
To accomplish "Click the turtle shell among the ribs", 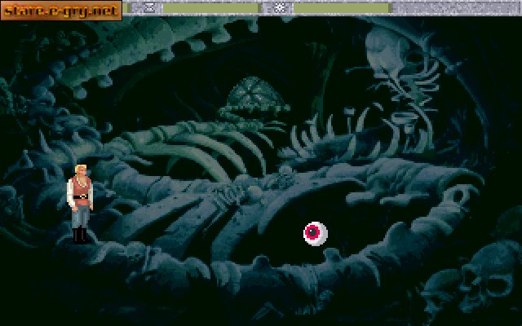I will [255, 95].
